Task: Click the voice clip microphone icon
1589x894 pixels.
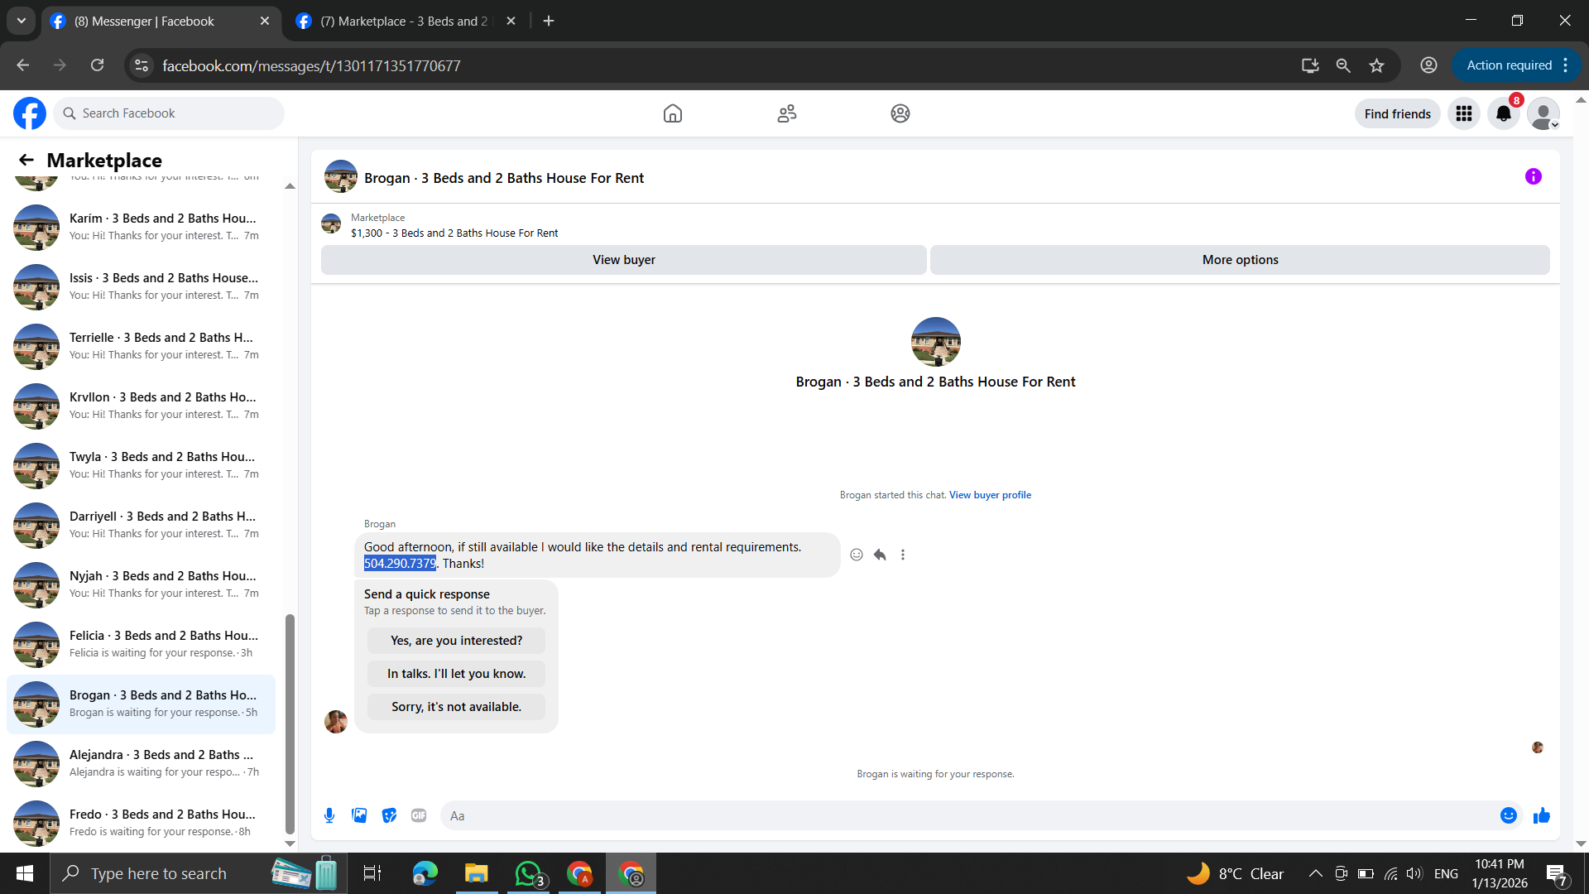Action: coord(329,815)
